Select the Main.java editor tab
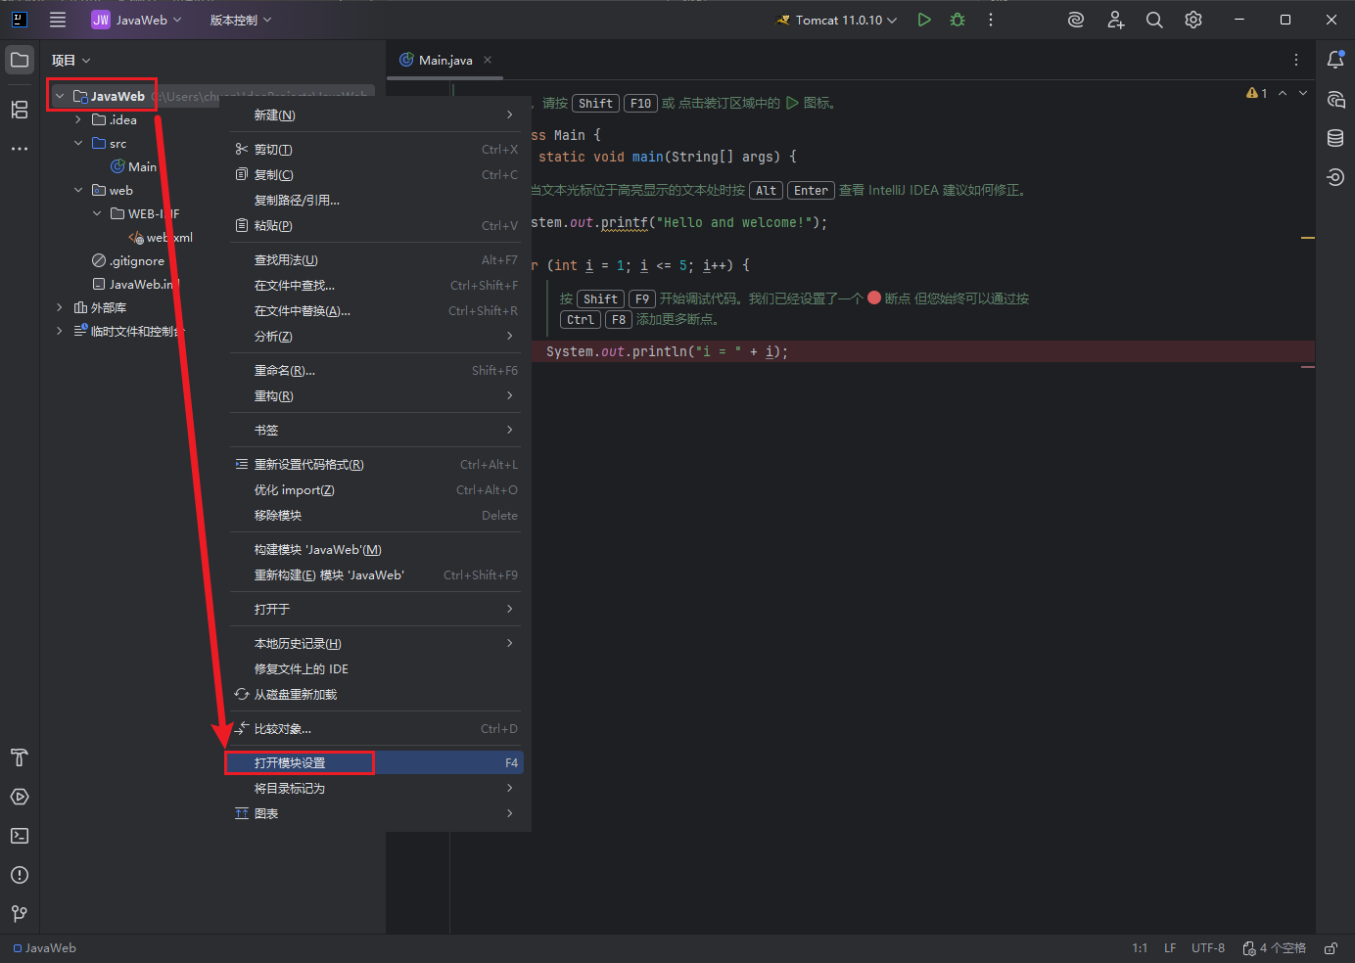Screen dimensions: 1355x963 pyautogui.click(x=445, y=60)
